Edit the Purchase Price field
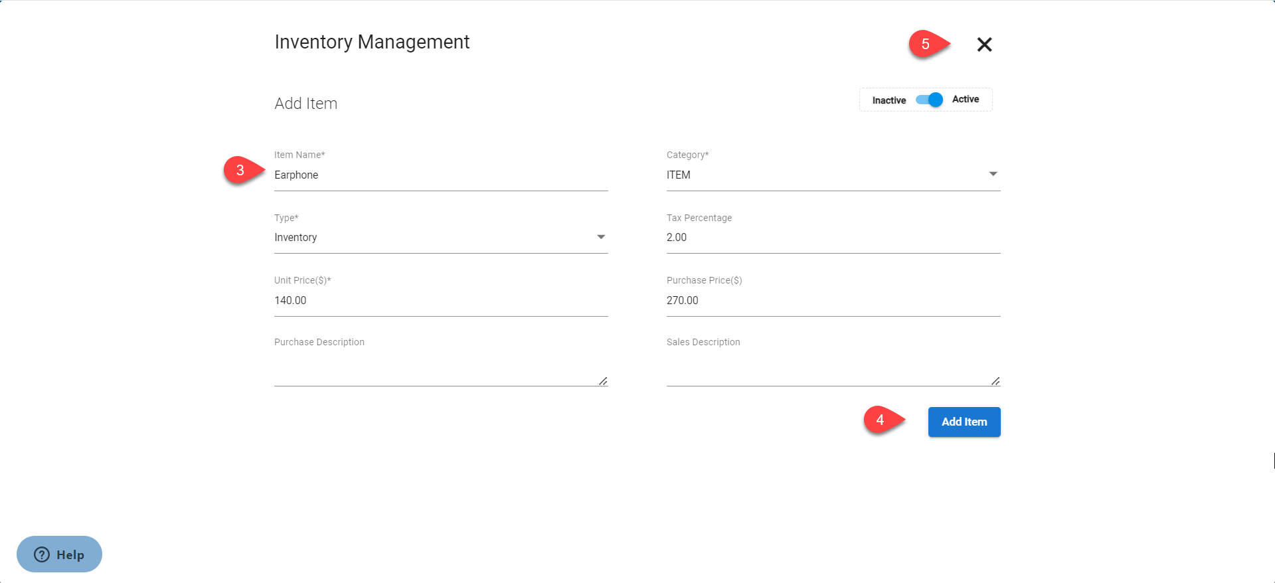 (x=833, y=301)
